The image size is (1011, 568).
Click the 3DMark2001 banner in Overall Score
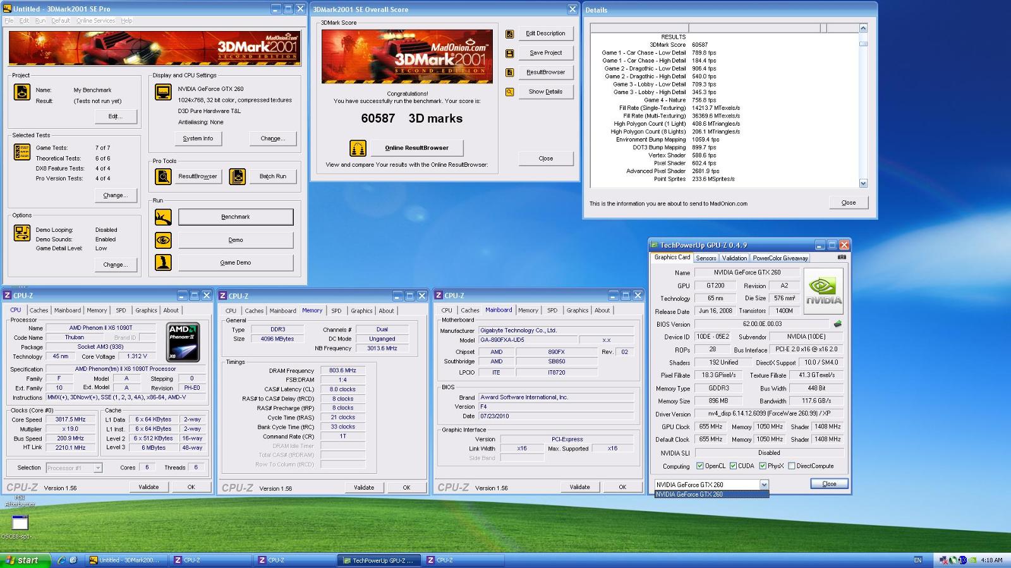407,56
